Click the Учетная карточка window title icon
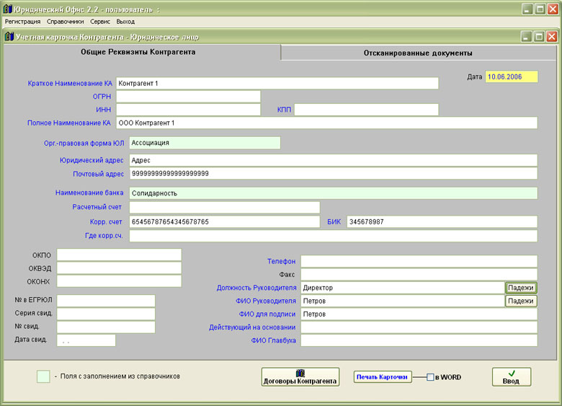562x406 pixels. pos(9,36)
